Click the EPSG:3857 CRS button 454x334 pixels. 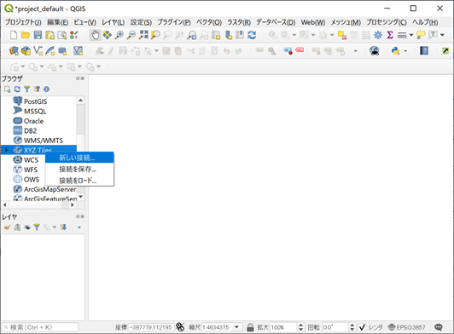[x=407, y=327]
